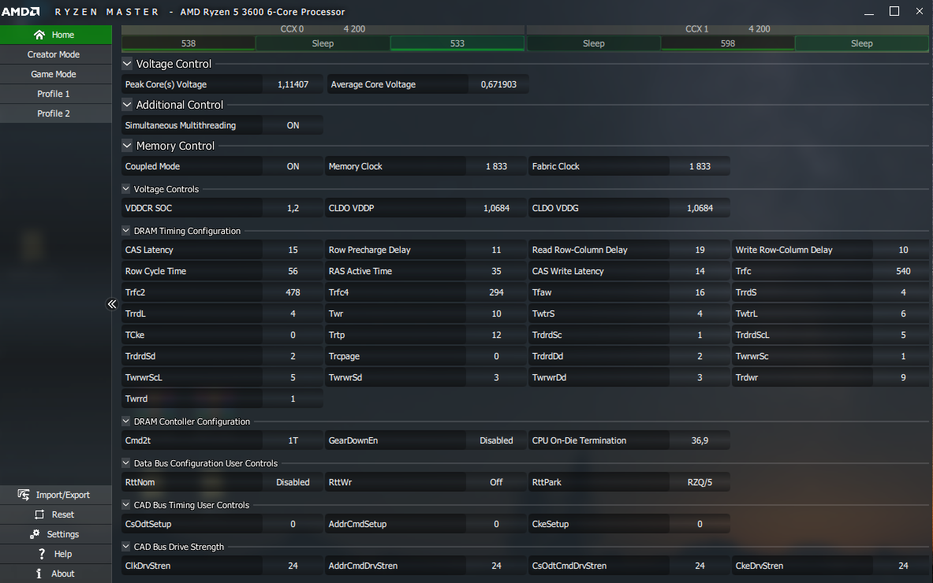
Task: Click the About info icon
Action: pyautogui.click(x=39, y=573)
